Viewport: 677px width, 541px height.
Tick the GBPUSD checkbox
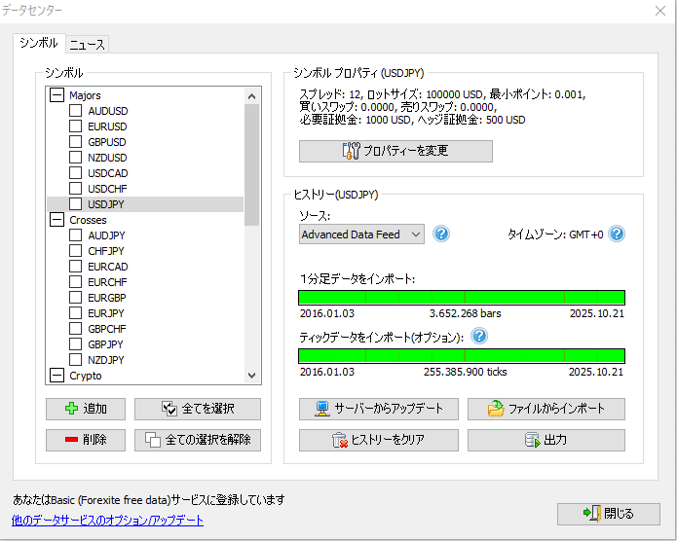[x=76, y=141]
